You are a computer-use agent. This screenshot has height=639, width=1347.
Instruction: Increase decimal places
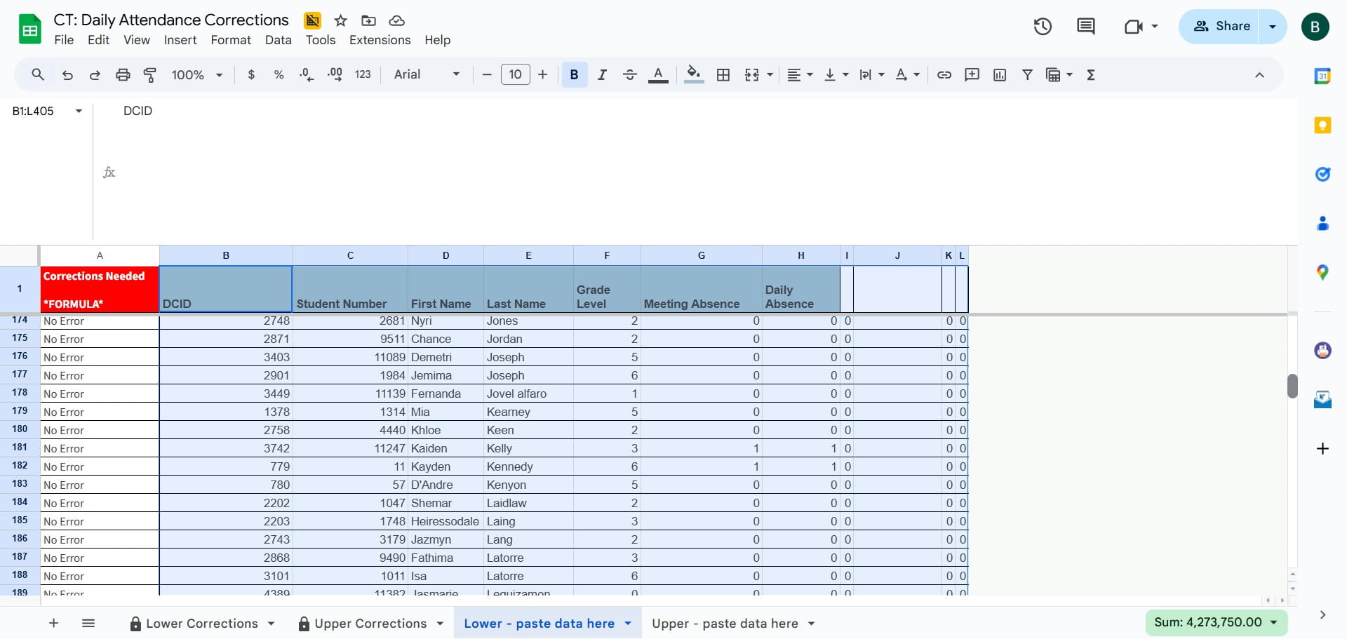point(335,74)
